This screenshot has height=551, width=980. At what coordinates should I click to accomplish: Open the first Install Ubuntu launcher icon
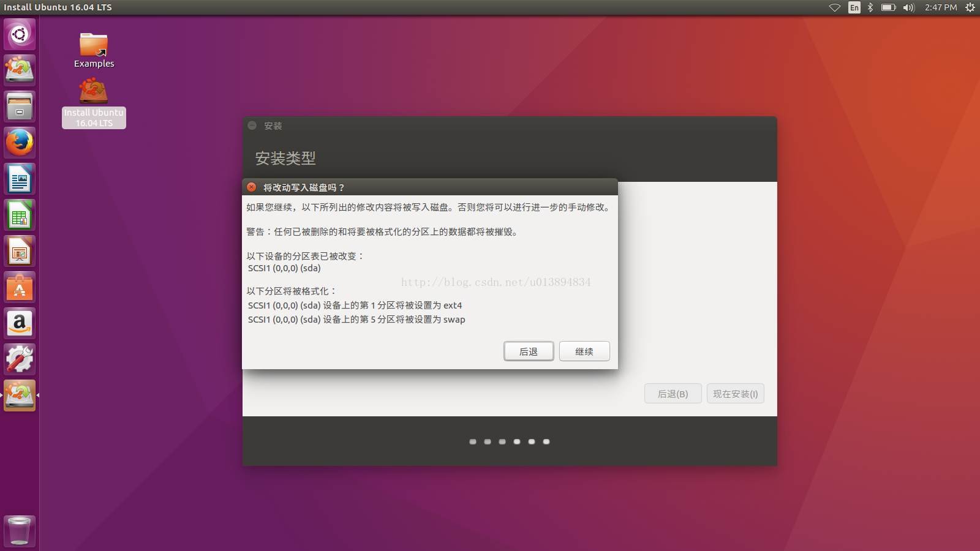point(20,70)
